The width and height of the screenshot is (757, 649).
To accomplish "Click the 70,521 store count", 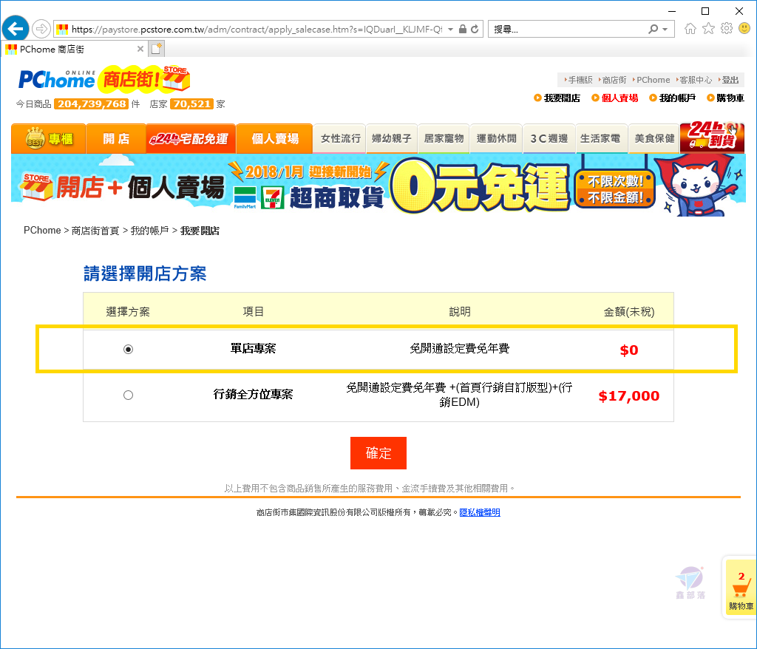I will pos(191,103).
